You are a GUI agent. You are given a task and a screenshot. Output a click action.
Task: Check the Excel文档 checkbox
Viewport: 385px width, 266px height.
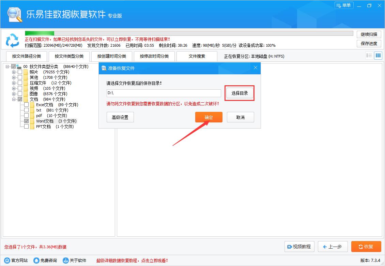point(26,105)
